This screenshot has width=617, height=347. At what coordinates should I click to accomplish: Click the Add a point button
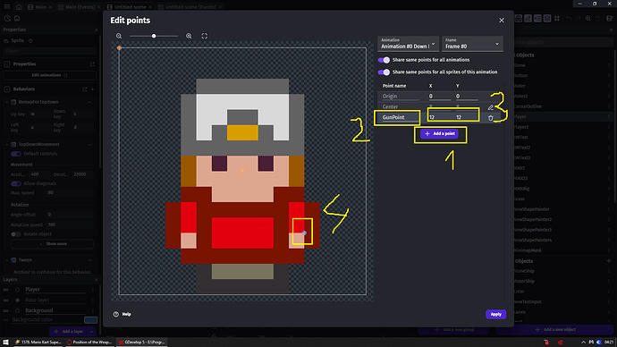point(440,134)
